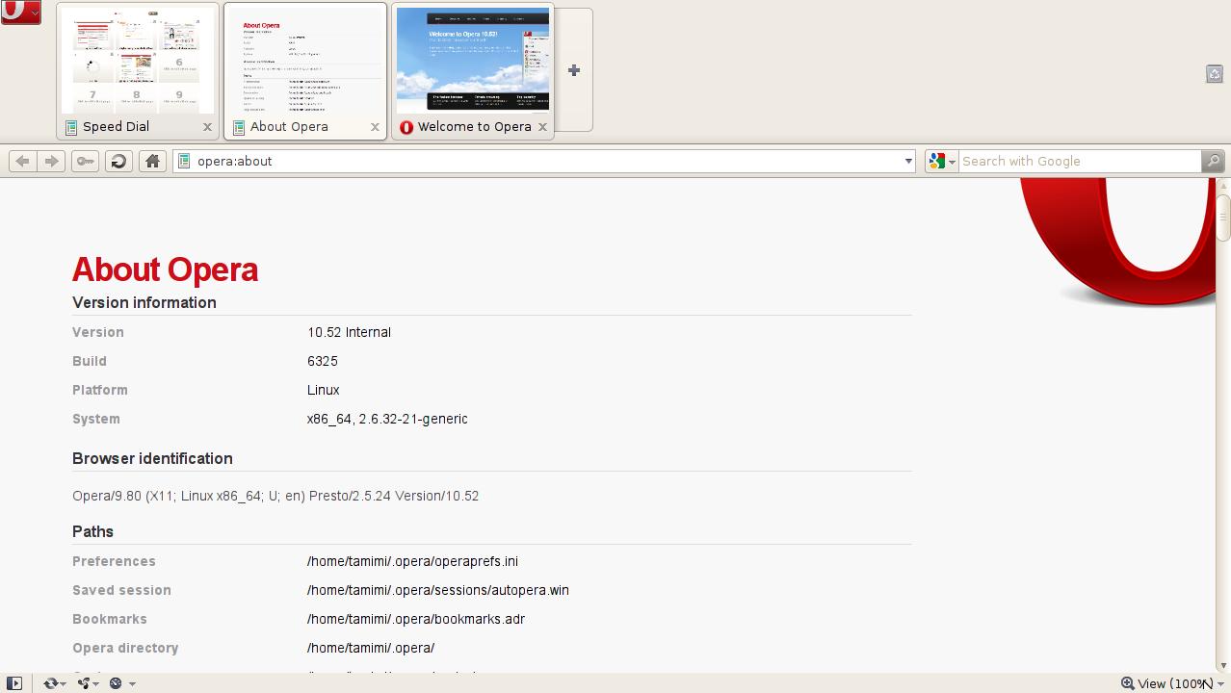1231x693 pixels.
Task: Toggle the side panel button in status bar
Action: tap(13, 683)
